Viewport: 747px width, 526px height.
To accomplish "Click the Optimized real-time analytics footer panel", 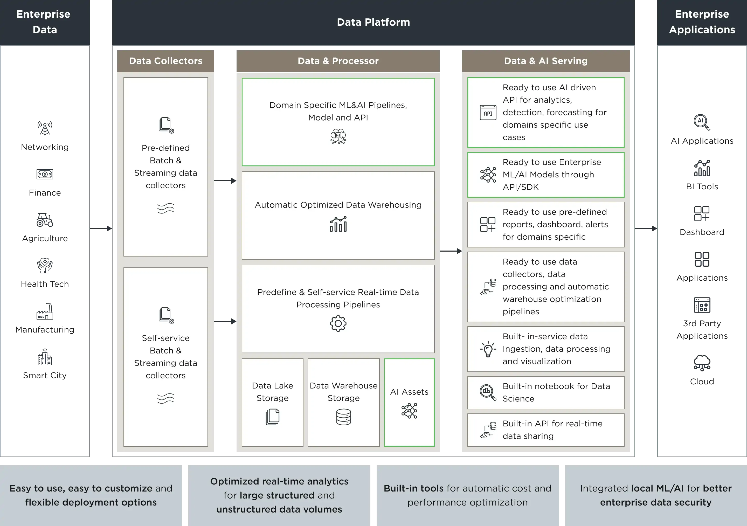I will click(x=279, y=495).
